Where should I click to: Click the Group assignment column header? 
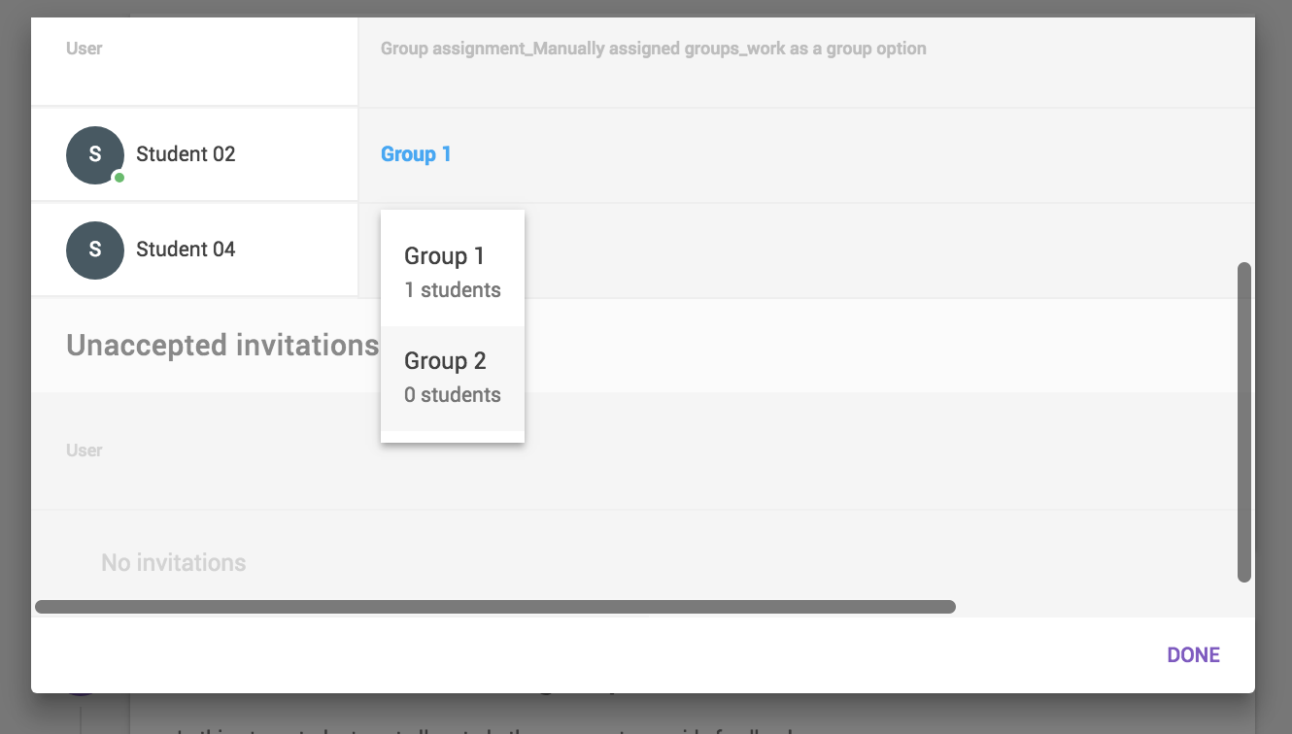click(x=653, y=49)
